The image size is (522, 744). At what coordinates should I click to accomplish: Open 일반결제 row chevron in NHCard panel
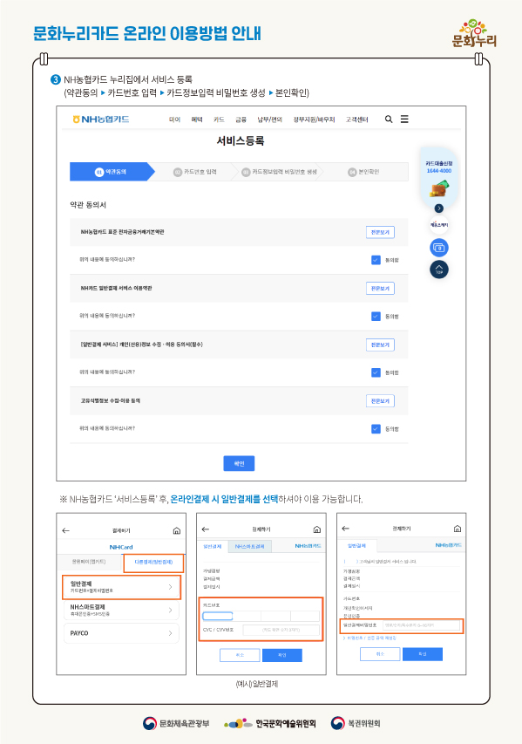click(170, 587)
